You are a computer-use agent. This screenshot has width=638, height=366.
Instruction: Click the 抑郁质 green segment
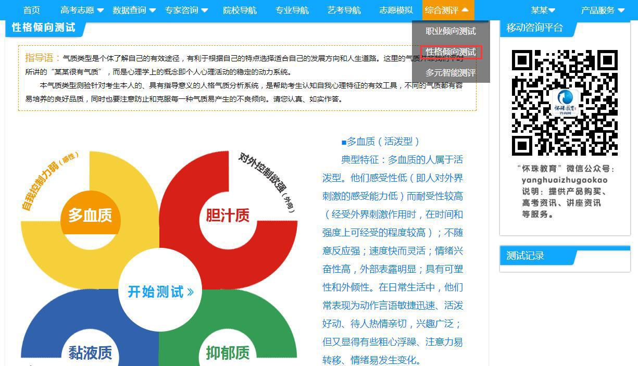coord(228,352)
